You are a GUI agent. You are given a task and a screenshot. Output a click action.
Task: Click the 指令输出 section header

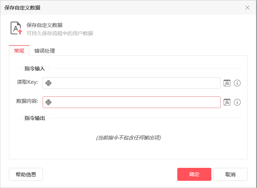tap(34, 118)
